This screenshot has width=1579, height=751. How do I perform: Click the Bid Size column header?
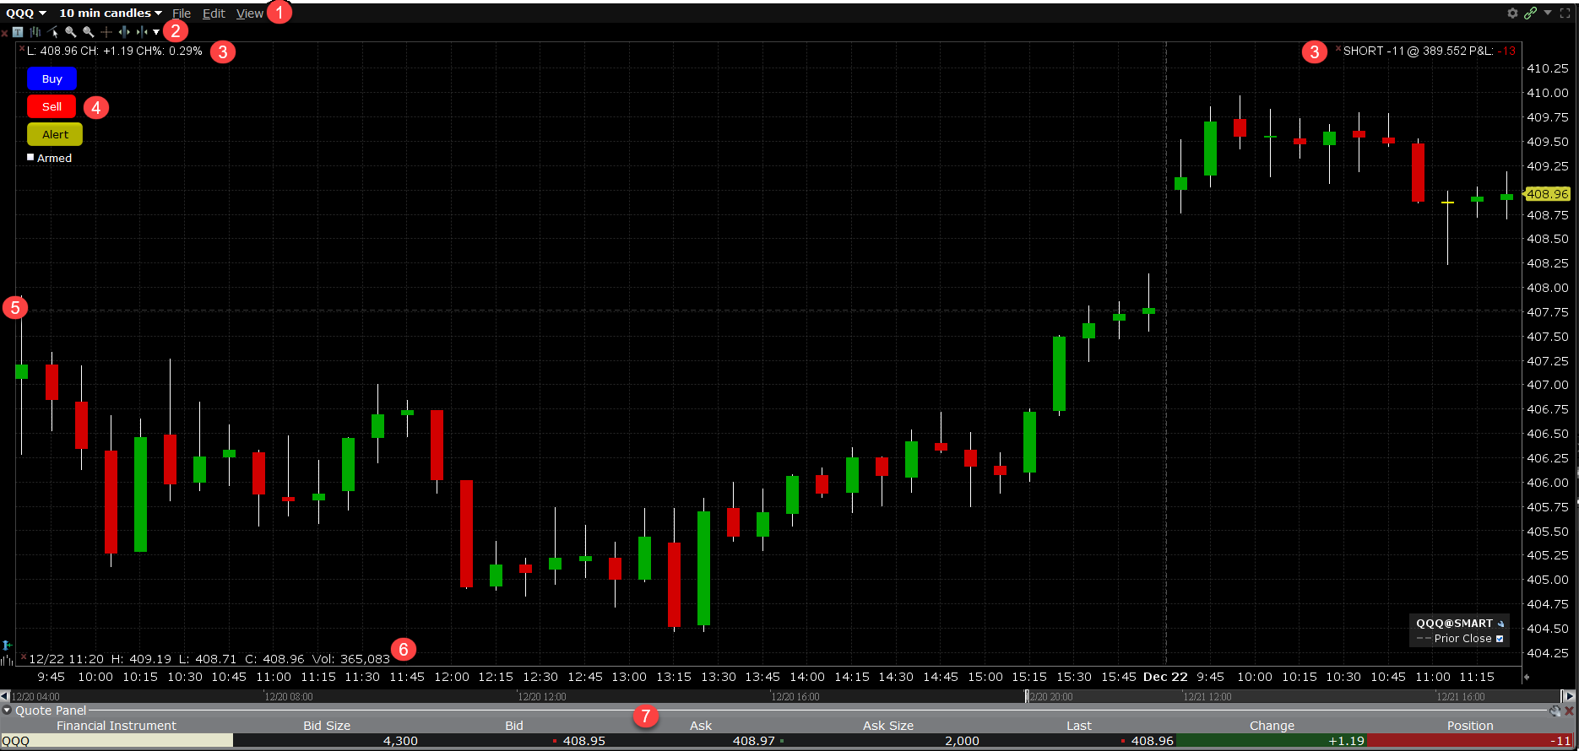pyautogui.click(x=327, y=726)
